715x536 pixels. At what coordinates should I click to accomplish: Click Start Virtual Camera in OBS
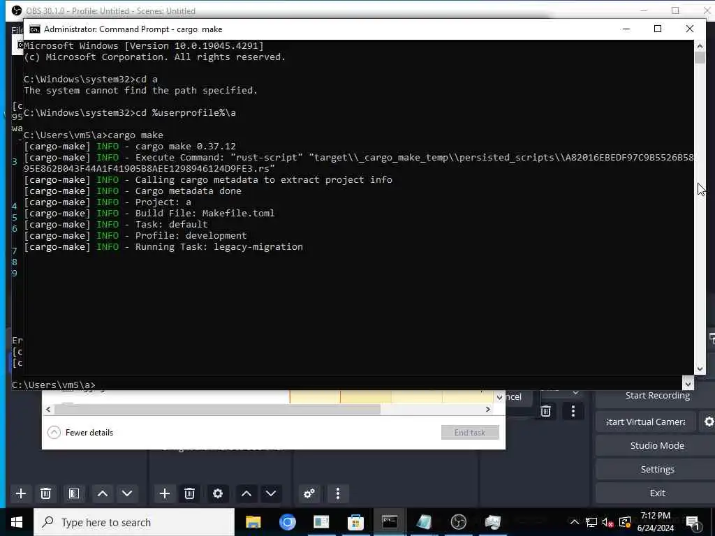coord(645,422)
